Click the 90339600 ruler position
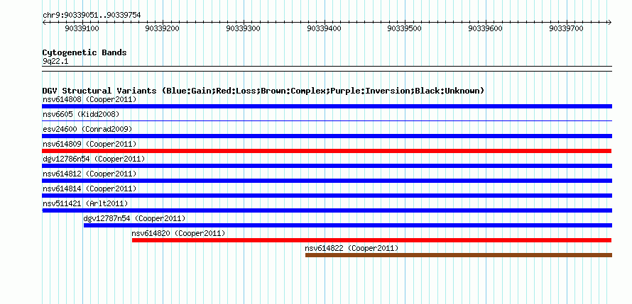The height and width of the screenshot is (304, 632). (x=485, y=28)
